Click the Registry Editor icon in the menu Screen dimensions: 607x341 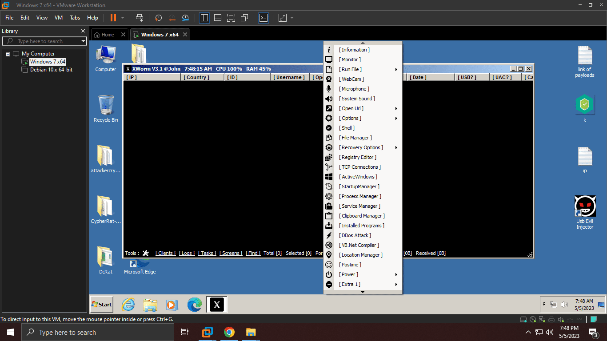pyautogui.click(x=329, y=157)
